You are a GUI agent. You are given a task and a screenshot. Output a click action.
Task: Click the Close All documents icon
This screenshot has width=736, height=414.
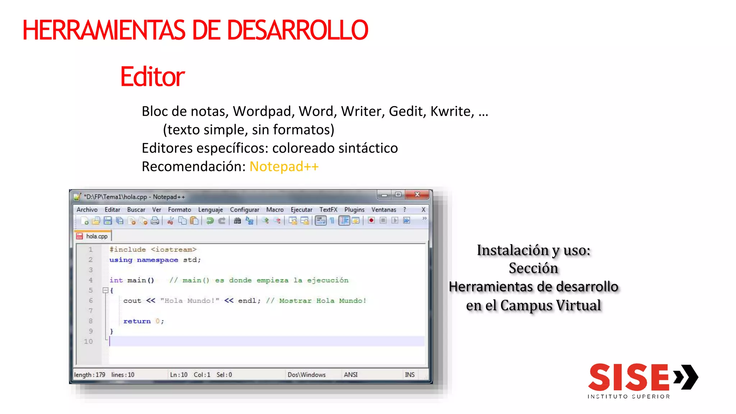coord(143,221)
